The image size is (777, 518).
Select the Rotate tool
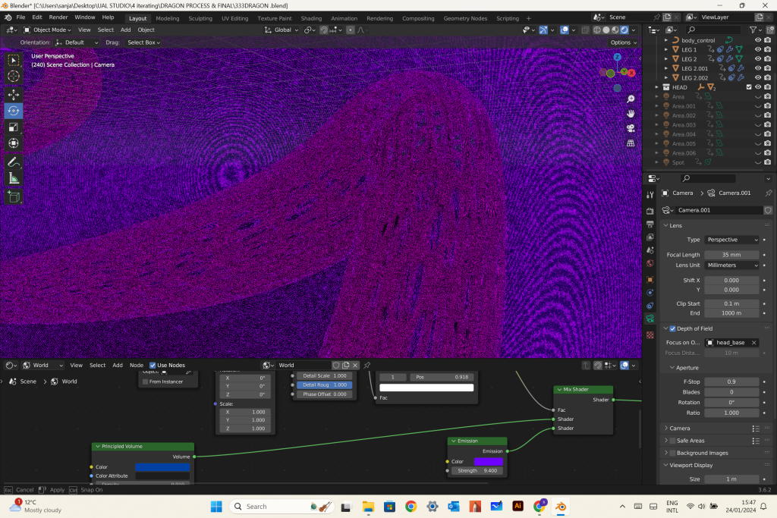click(x=14, y=111)
